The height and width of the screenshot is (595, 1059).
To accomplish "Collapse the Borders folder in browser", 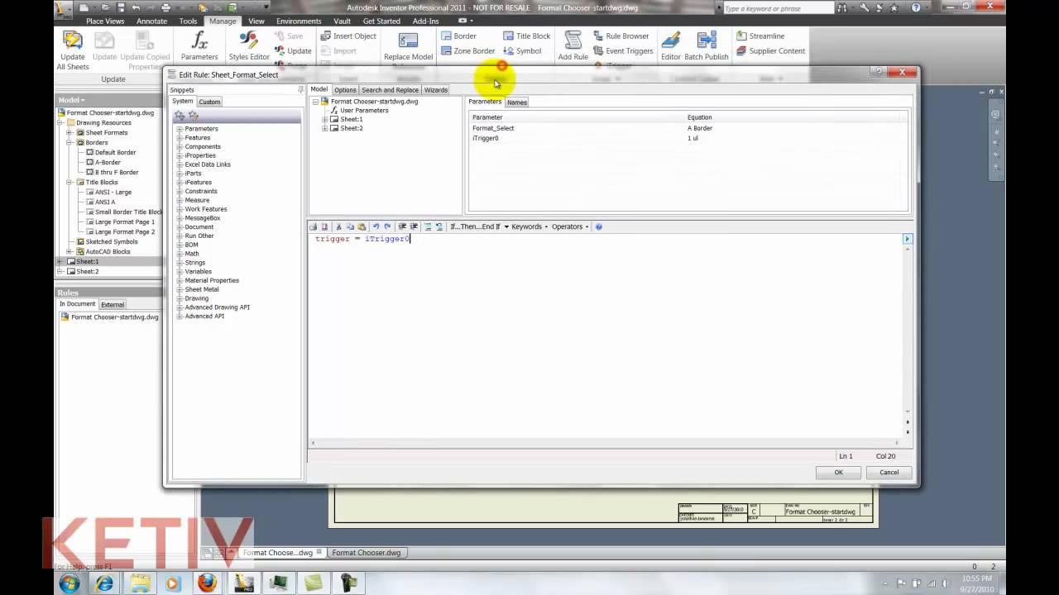I will click(70, 142).
